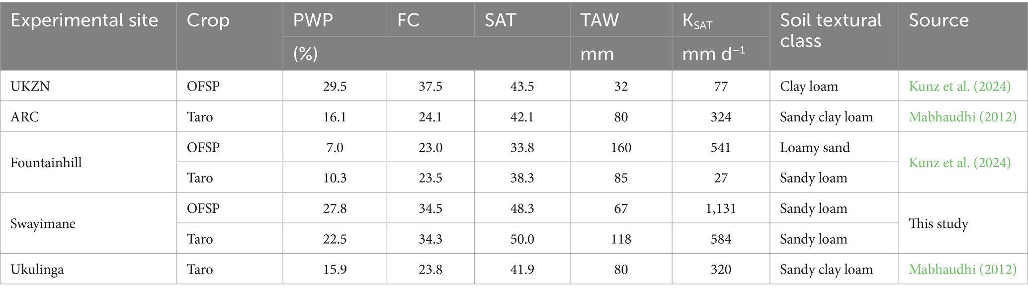Follow the Kunz et al. (2024) link for Fountainhill
Viewport: 1028px width, 293px height.
pos(959,163)
